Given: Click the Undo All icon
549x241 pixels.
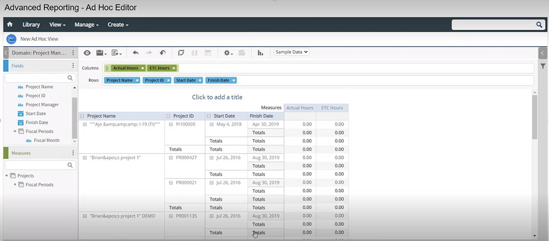Looking at the screenshot, I should [163, 53].
